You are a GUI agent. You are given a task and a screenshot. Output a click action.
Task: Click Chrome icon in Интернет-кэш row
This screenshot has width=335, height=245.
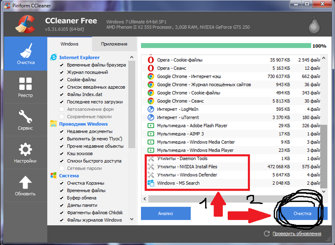click(x=151, y=77)
